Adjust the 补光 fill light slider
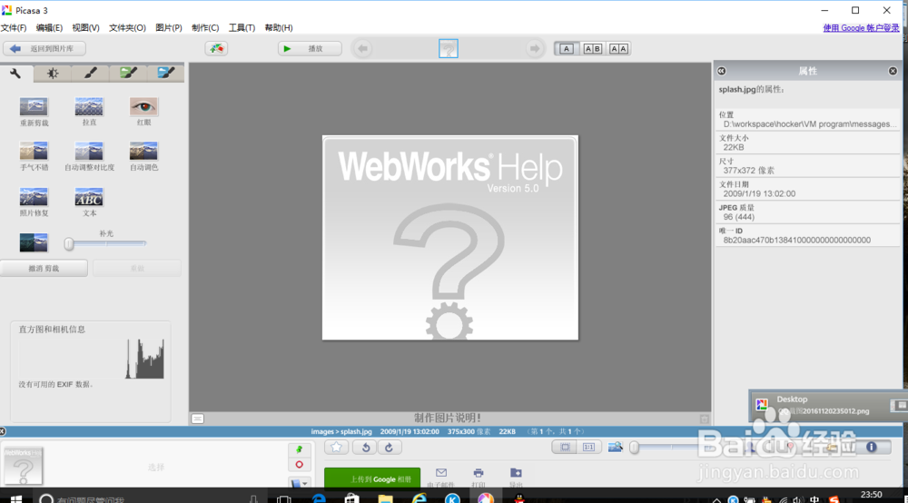Viewport: 908px width, 503px height. pos(69,243)
